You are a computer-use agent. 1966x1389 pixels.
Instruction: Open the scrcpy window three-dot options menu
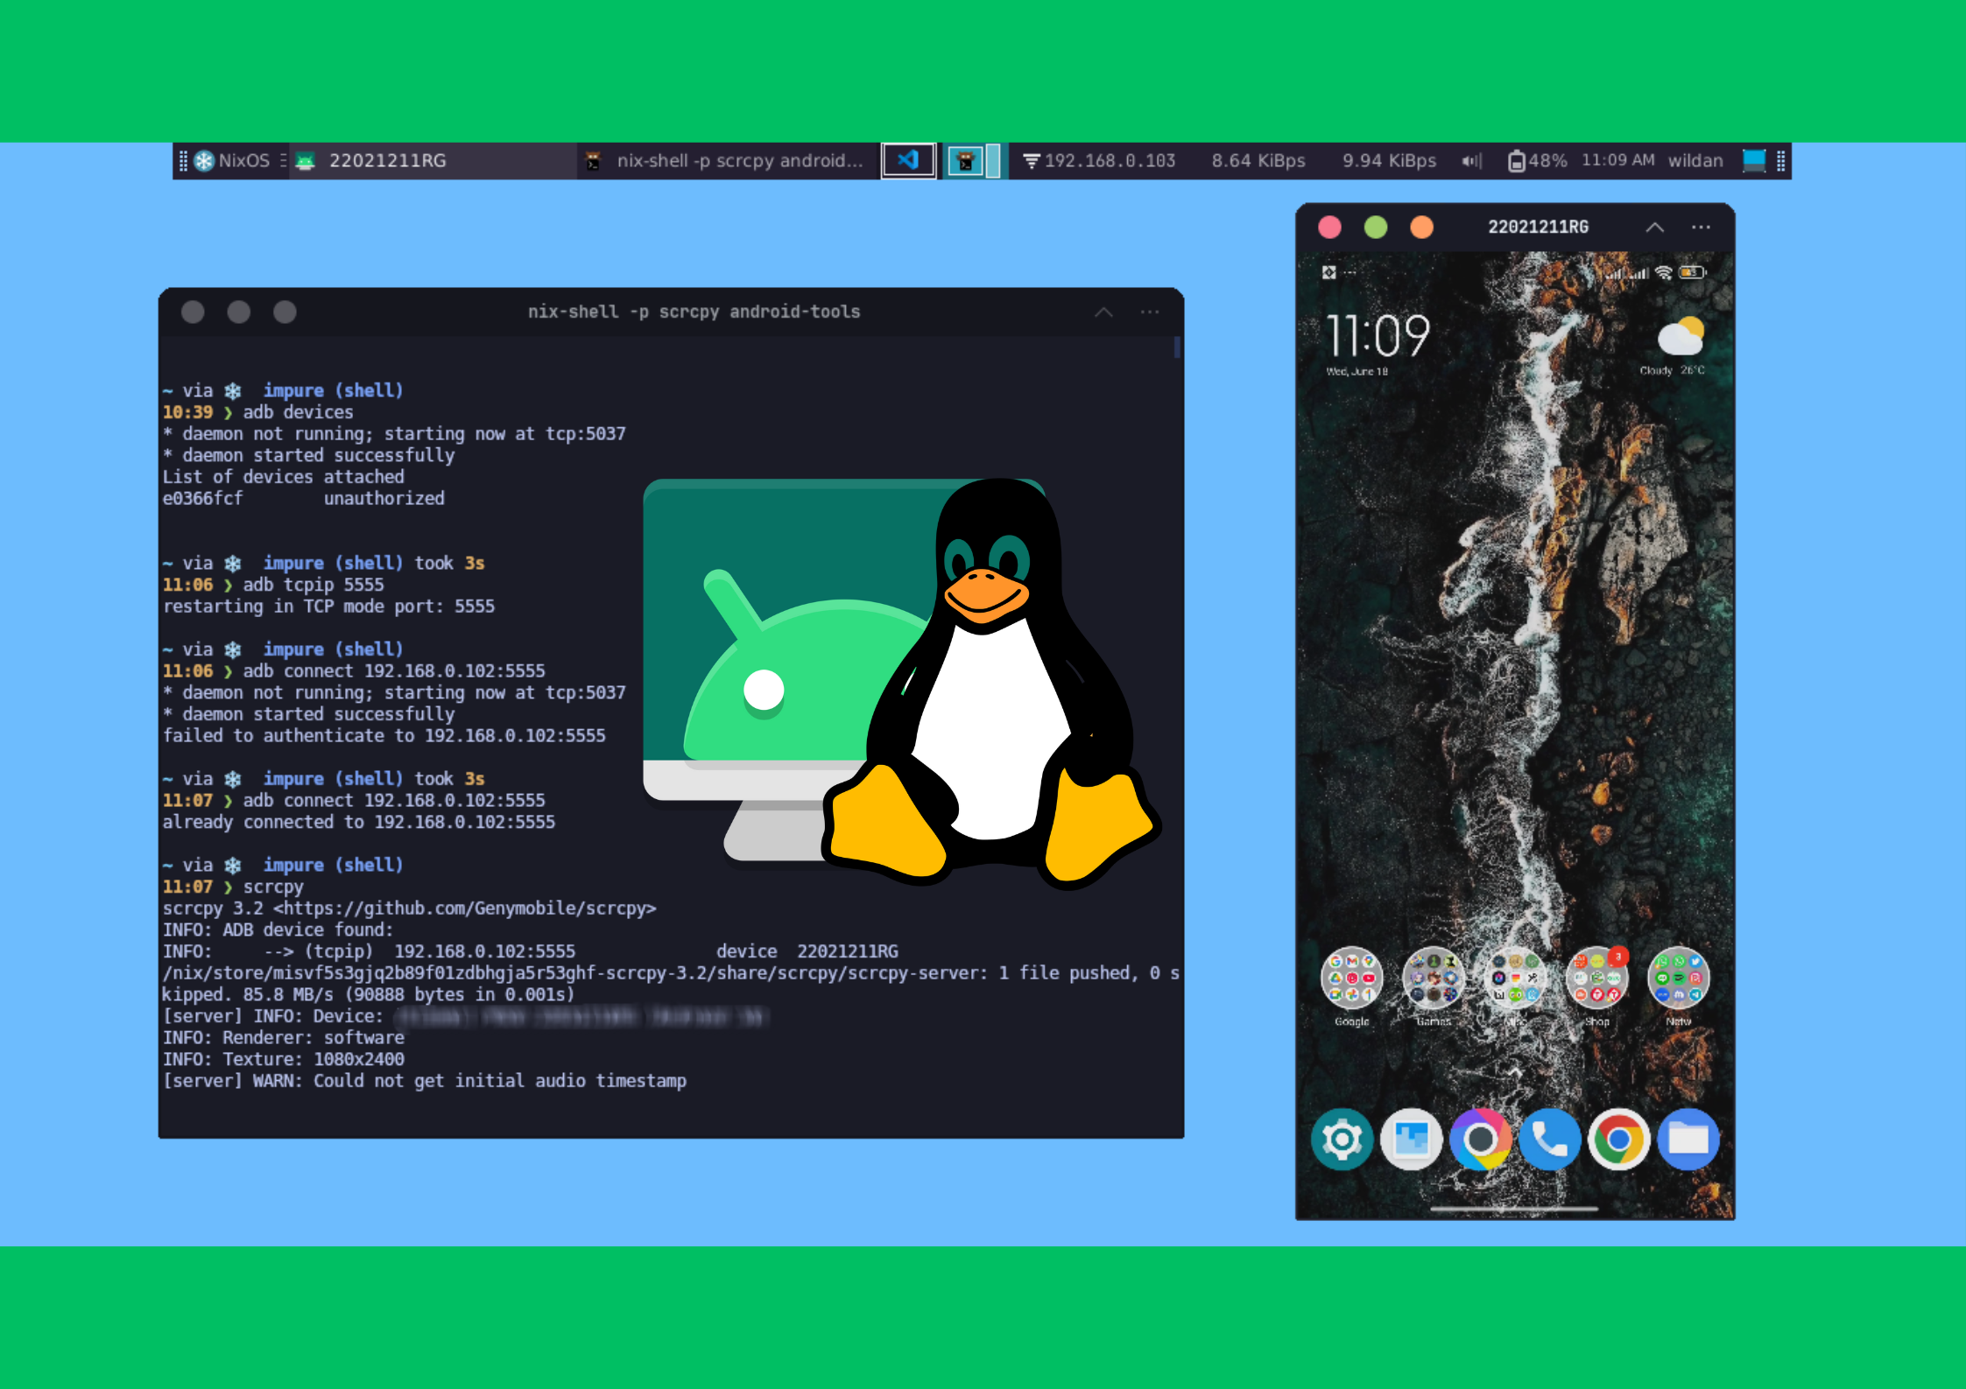tap(1701, 226)
